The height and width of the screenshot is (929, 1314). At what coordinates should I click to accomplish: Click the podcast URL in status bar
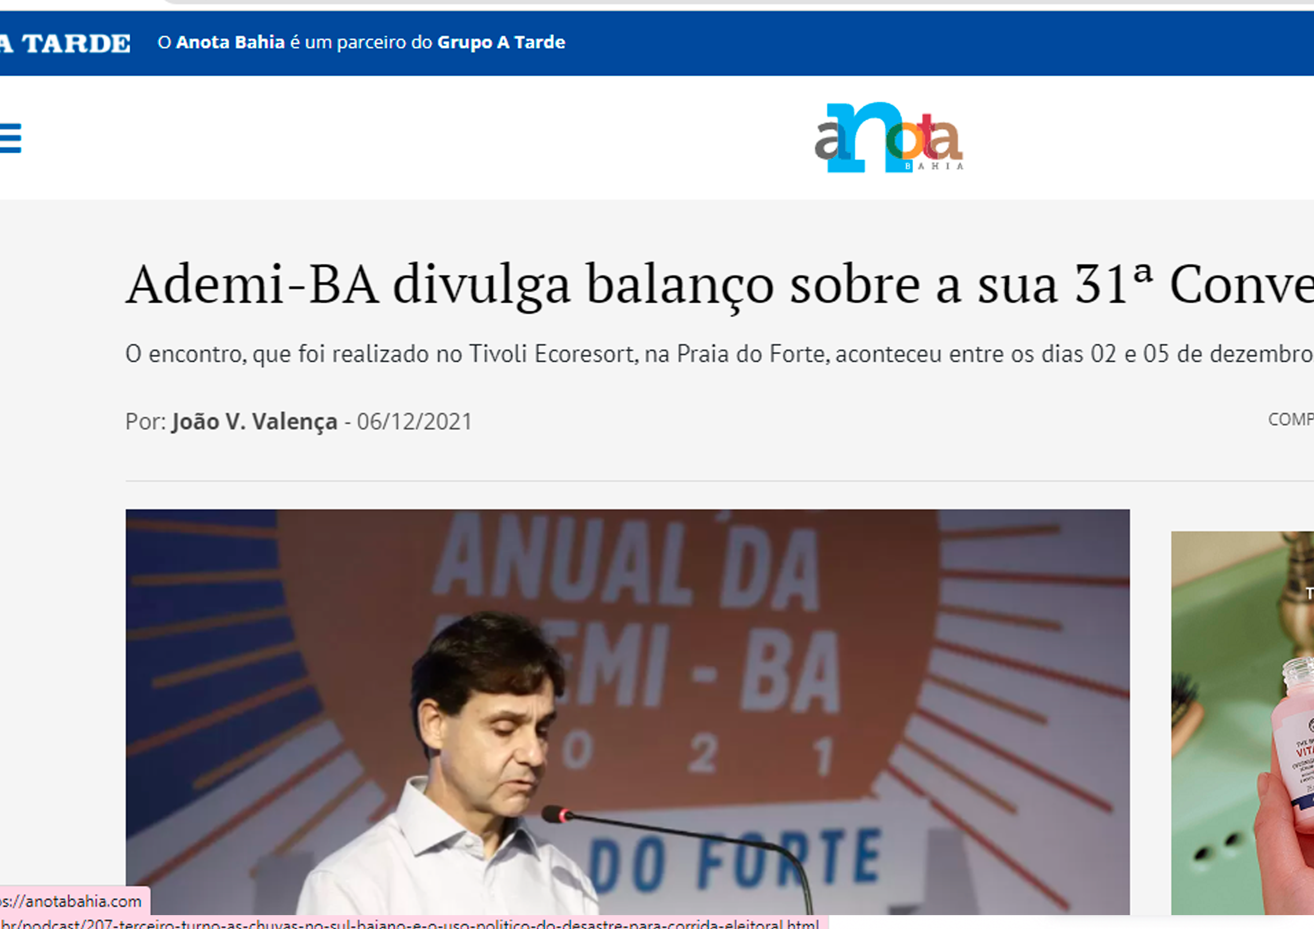[409, 923]
